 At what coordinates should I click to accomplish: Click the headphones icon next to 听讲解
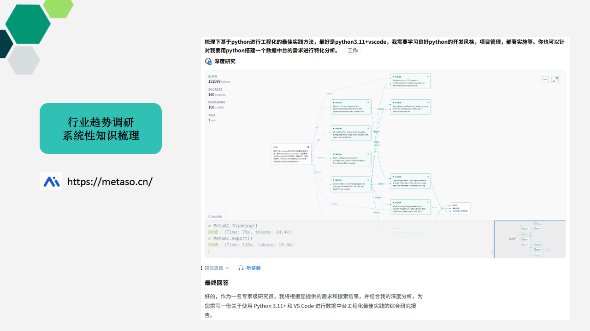tap(241, 268)
